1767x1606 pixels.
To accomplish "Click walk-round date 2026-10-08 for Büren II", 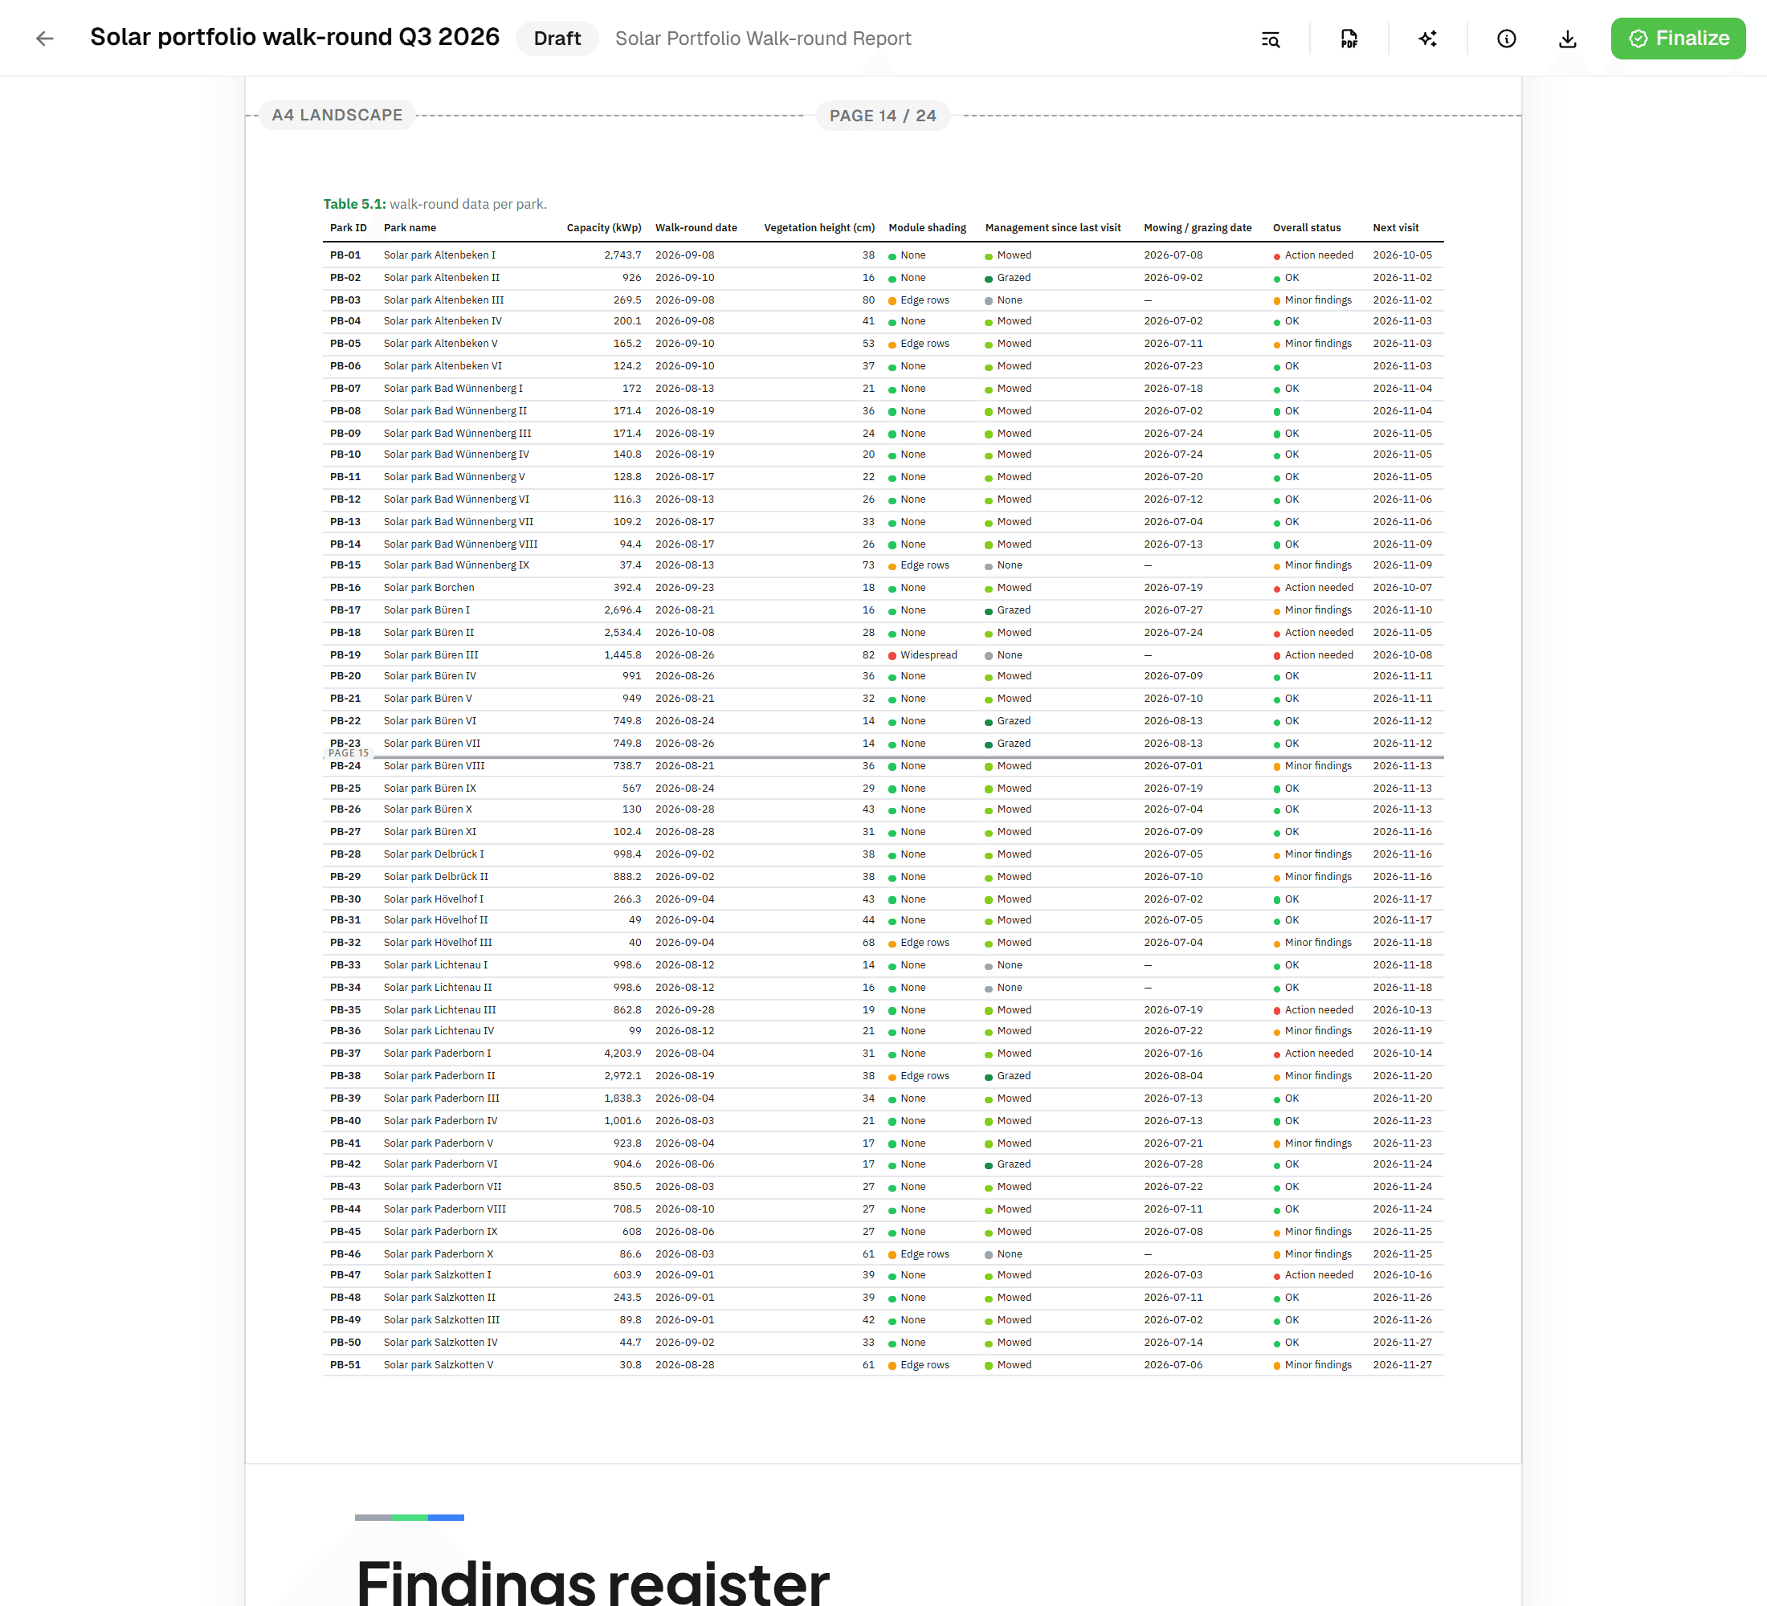I will pos(684,632).
